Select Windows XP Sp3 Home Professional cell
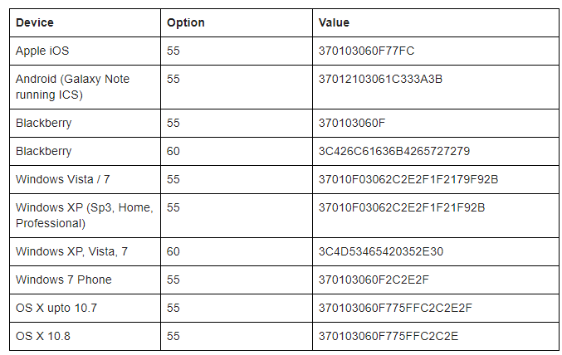The image size is (562, 355). tap(84, 215)
